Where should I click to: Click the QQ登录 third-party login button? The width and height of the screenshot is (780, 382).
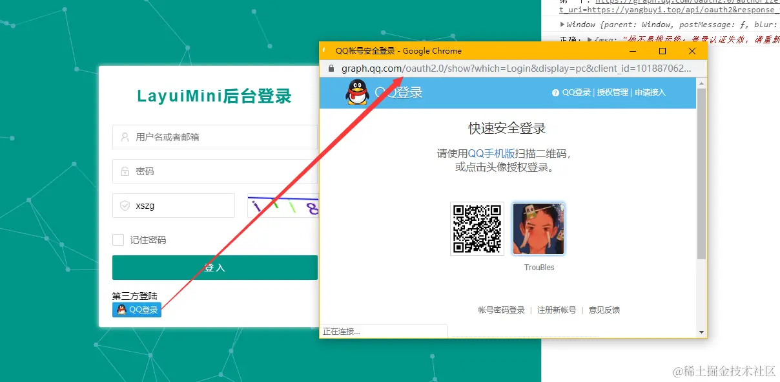coord(137,310)
